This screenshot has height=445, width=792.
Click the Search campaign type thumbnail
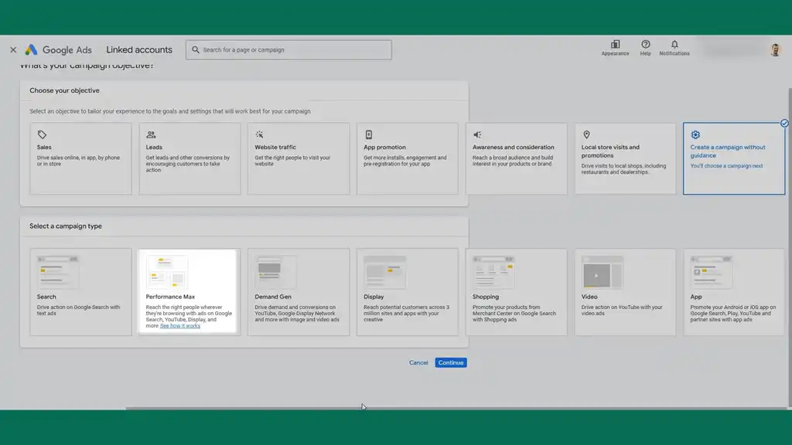coord(57,272)
